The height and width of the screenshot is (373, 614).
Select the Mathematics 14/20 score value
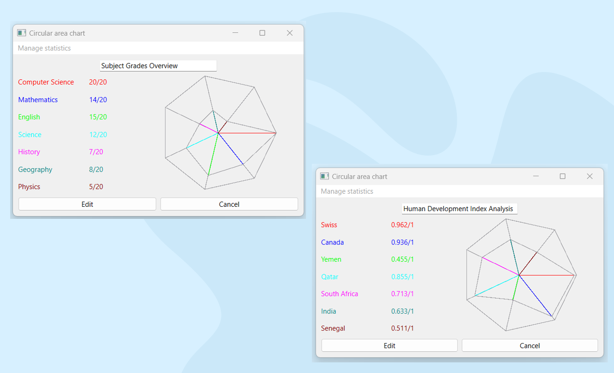click(98, 100)
